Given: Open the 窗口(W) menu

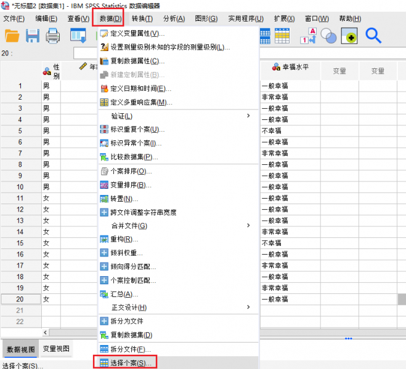Looking at the screenshot, I should tap(317, 18).
